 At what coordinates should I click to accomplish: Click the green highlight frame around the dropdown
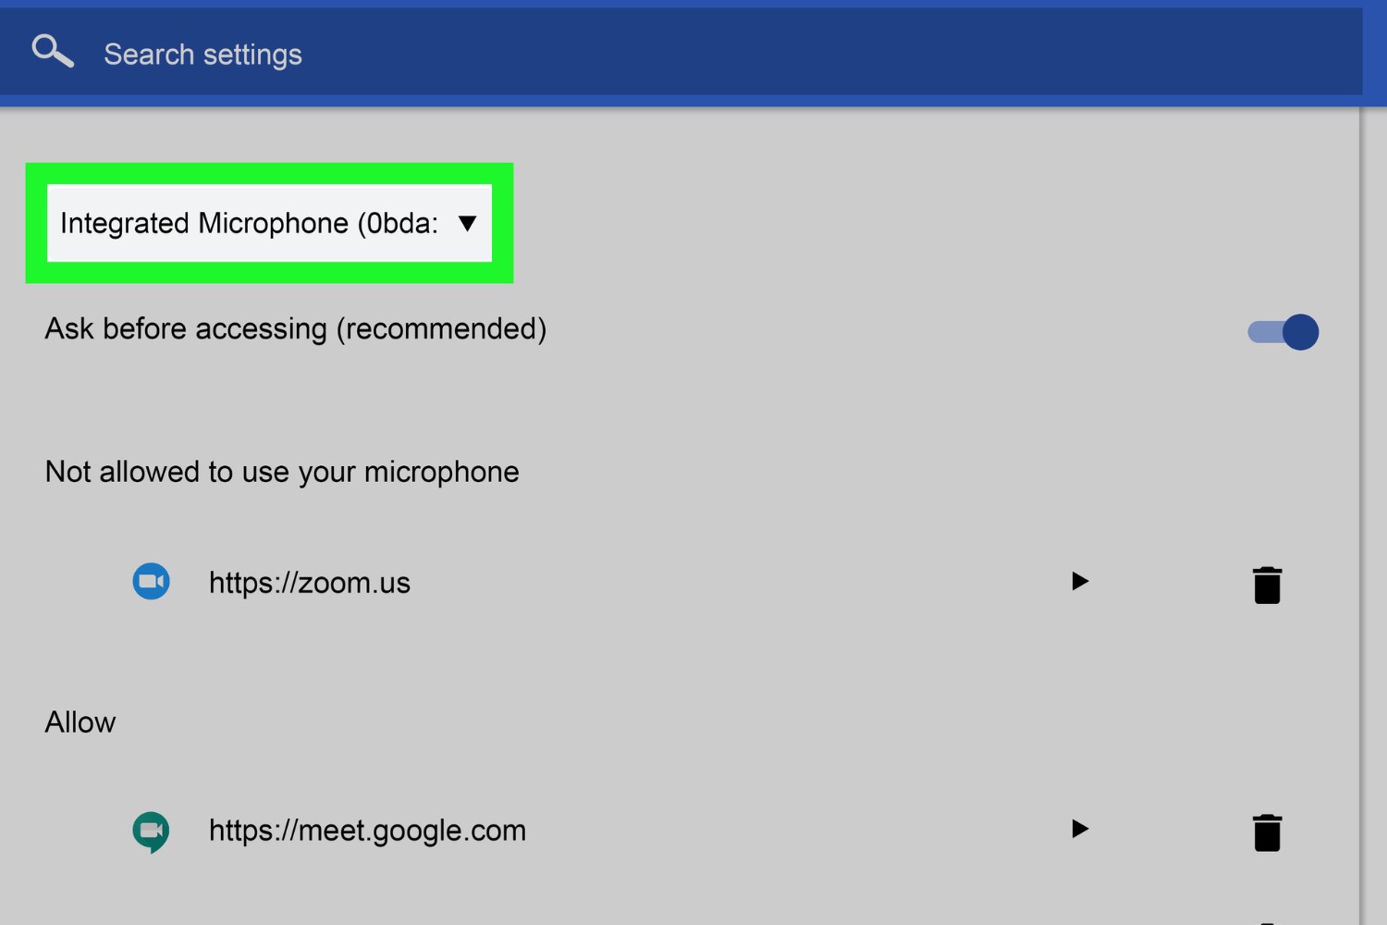coord(268,174)
